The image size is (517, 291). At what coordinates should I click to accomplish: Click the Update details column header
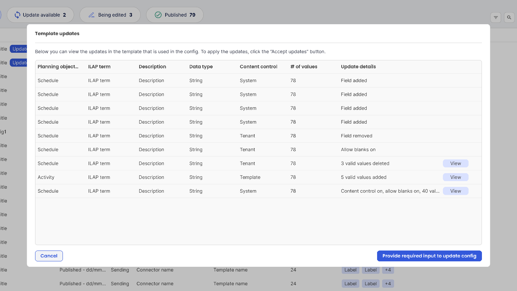[358, 67]
